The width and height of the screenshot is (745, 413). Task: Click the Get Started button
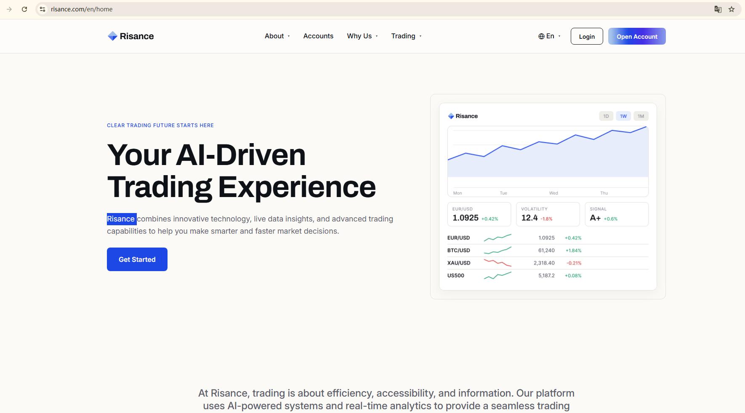coord(137,259)
